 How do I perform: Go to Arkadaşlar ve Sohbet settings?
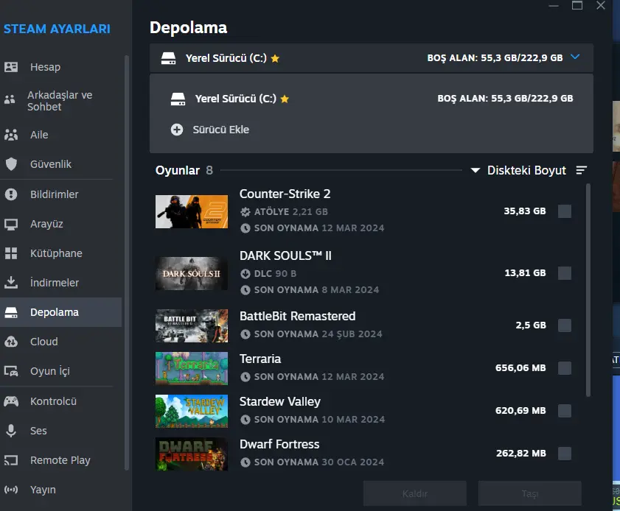(x=61, y=101)
